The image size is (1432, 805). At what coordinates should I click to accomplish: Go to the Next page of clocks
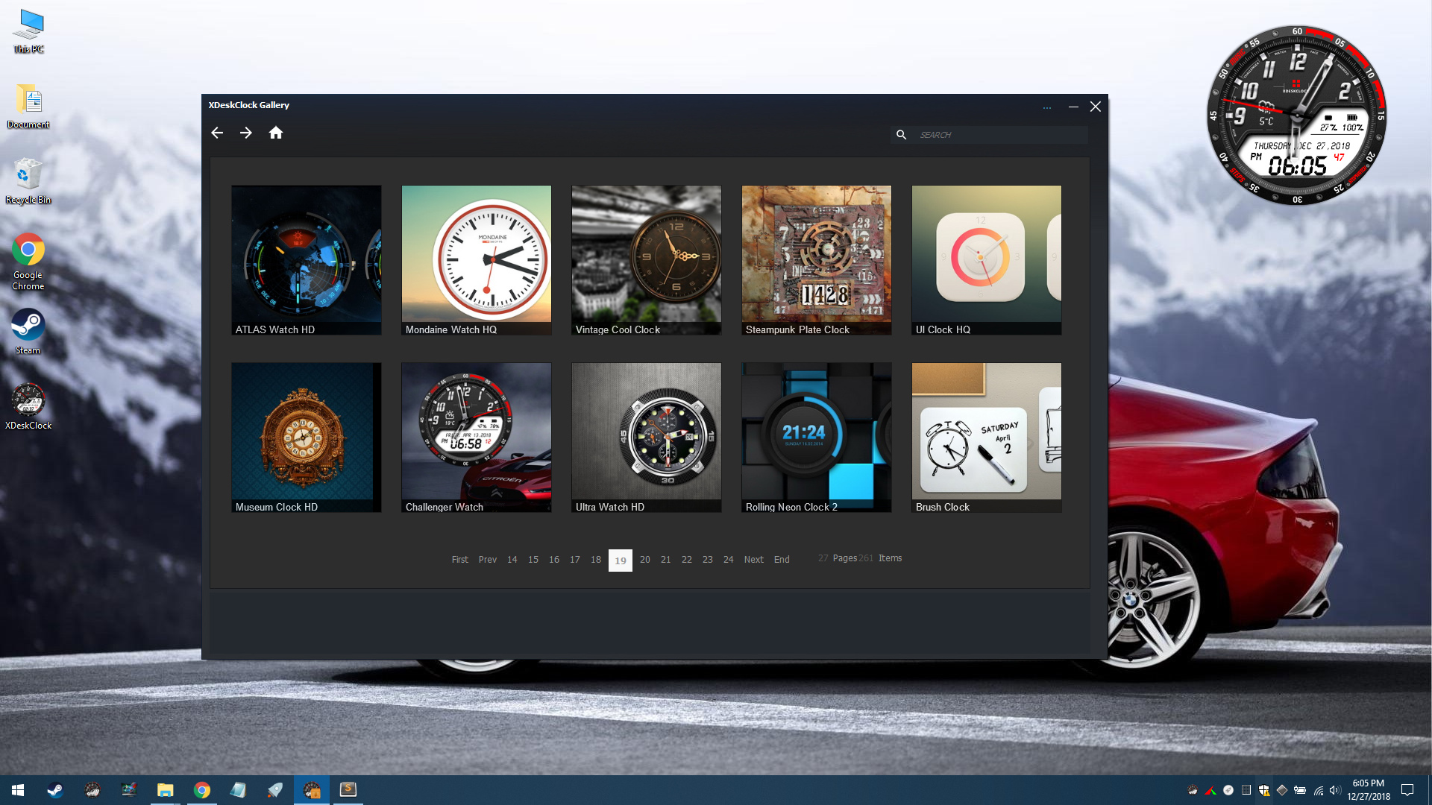click(x=753, y=560)
